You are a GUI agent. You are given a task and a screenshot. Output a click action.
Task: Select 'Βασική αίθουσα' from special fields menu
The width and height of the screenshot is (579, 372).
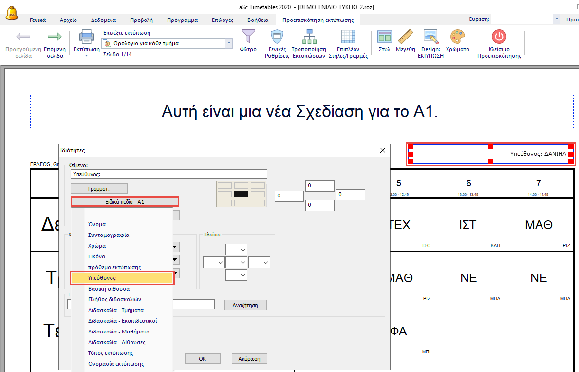[x=109, y=289]
